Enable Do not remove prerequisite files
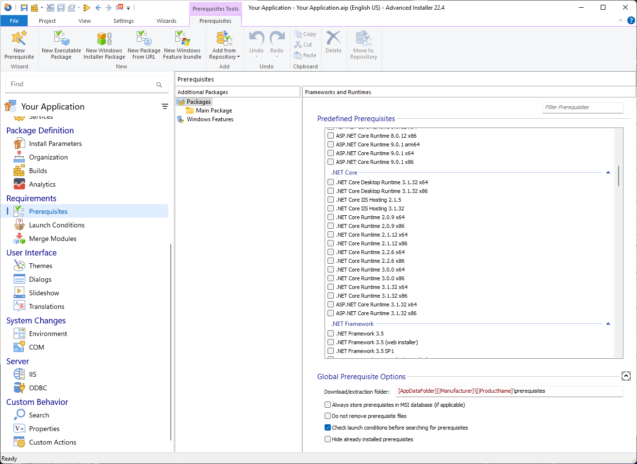Viewport: 637px width, 464px height. [327, 416]
